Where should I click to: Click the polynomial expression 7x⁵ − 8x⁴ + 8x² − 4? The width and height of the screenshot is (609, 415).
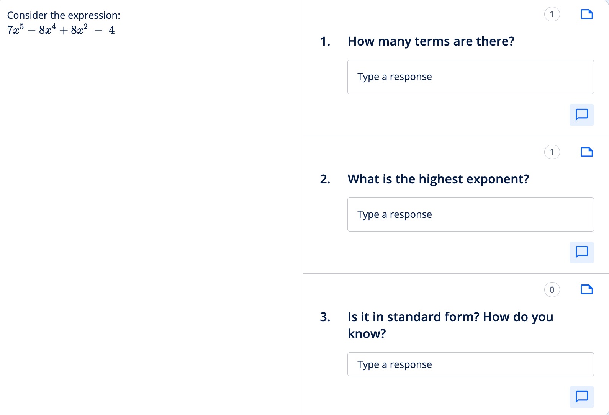coord(61,29)
